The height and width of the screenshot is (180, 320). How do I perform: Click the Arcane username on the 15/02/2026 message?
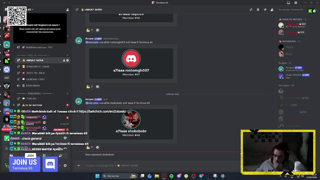pyautogui.click(x=89, y=39)
